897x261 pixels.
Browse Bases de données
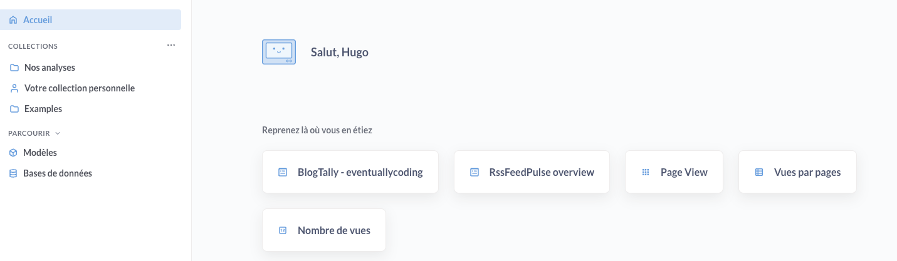pyautogui.click(x=58, y=173)
